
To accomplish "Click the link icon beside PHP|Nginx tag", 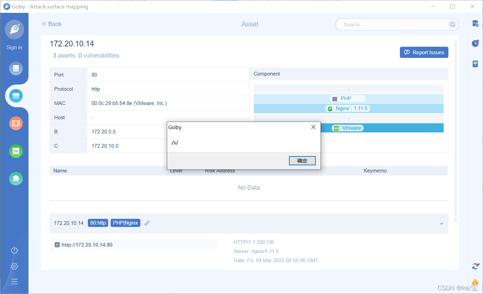I will point(147,223).
